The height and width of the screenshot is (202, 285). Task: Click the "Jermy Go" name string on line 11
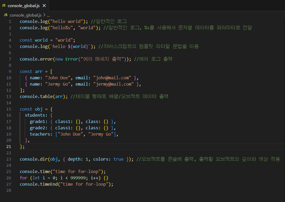[x=58, y=84]
